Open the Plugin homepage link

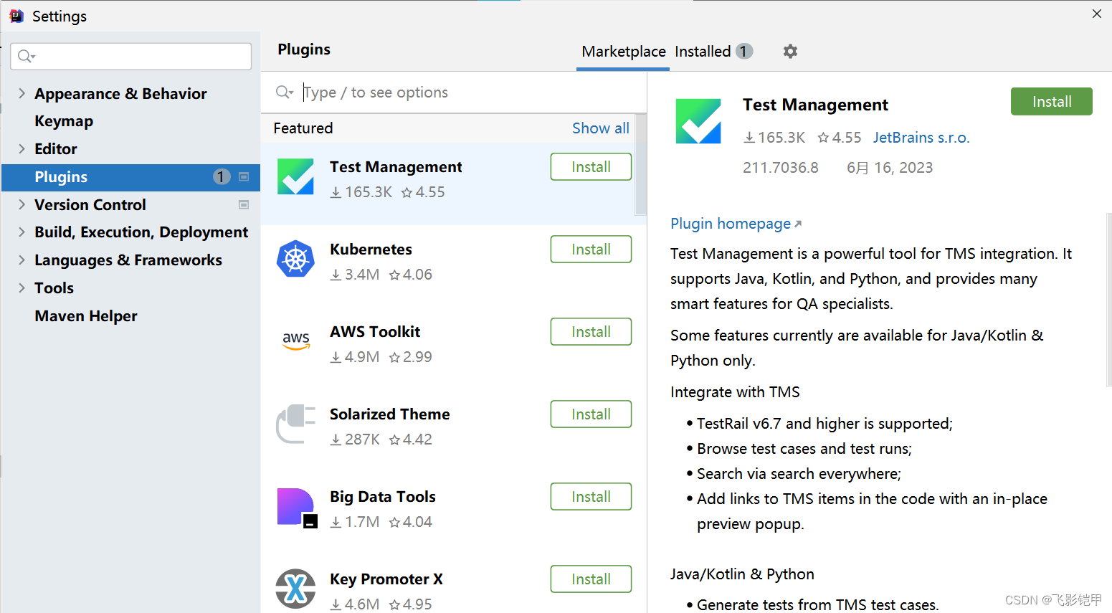(736, 224)
